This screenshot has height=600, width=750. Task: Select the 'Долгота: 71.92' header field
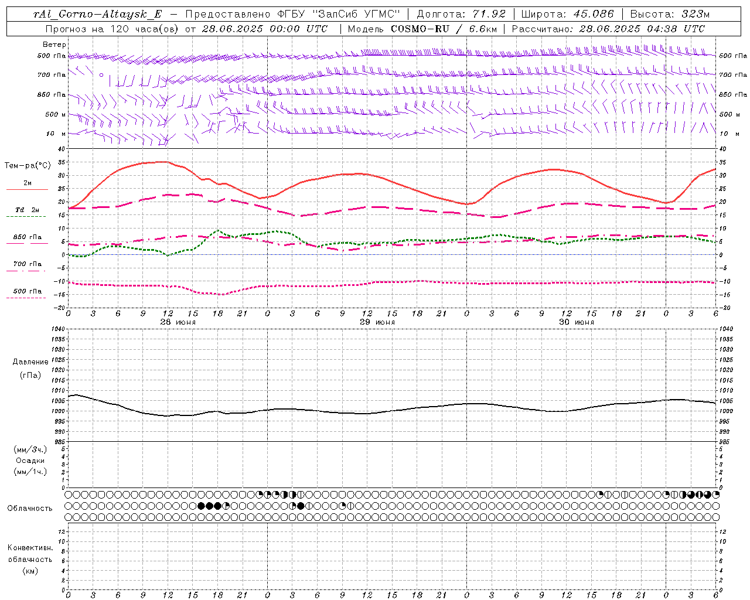pyautogui.click(x=461, y=14)
